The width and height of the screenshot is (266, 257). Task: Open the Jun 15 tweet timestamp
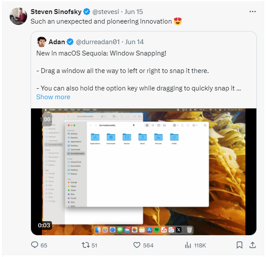[x=134, y=12]
